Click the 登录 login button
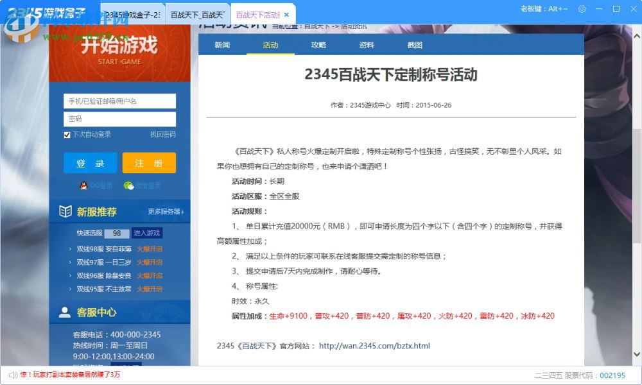Viewport: 642px width, 385px height. (x=90, y=162)
